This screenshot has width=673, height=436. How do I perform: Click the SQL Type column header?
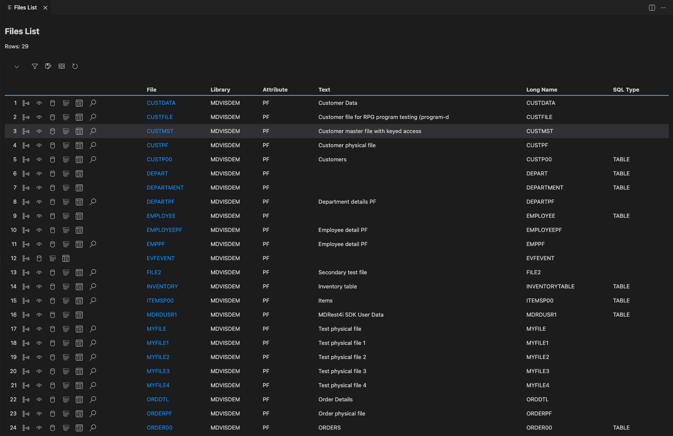tap(626, 90)
